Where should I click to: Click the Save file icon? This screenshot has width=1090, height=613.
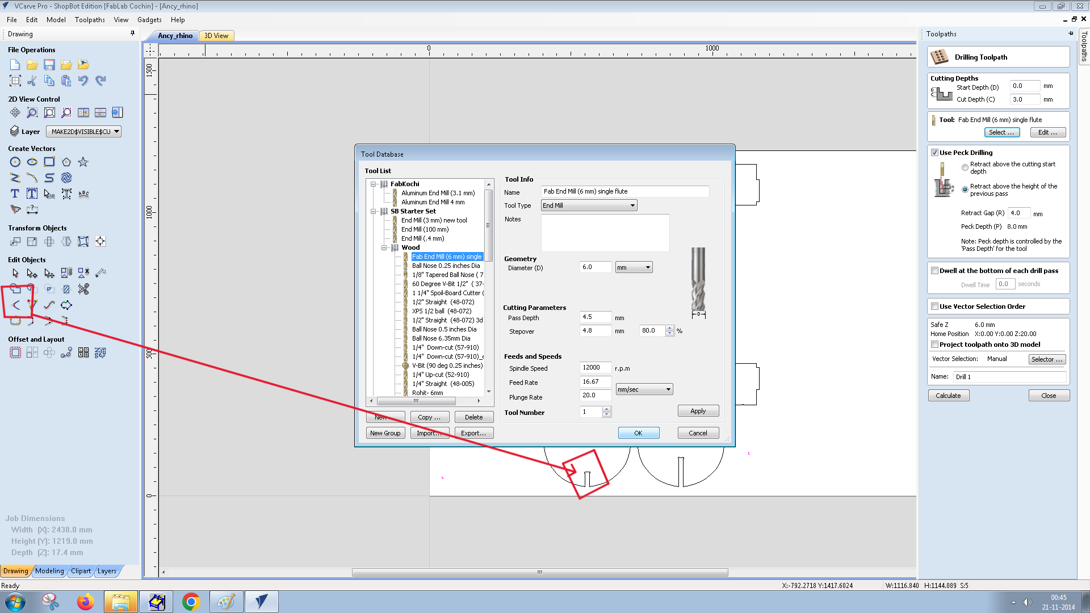(x=49, y=65)
